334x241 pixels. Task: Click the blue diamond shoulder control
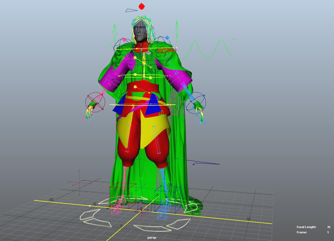(167, 38)
